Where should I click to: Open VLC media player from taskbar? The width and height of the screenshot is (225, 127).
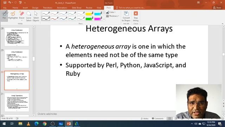click(x=28, y=124)
